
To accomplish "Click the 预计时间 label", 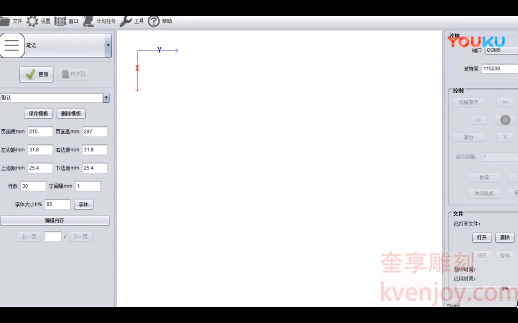I will 464,270.
